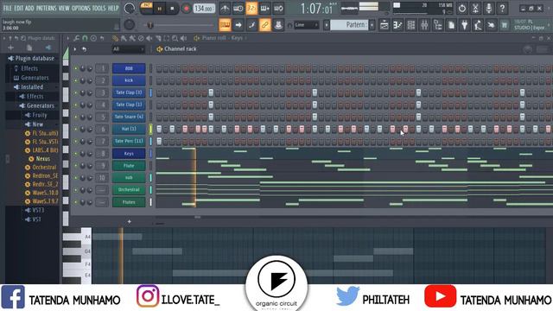
Task: Open the PATTERNS menu
Action: click(x=46, y=8)
